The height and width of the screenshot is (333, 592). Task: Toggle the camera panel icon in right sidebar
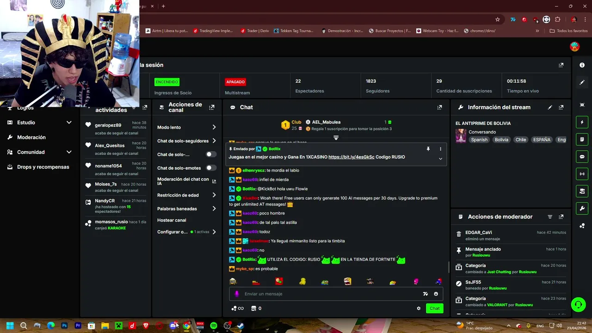point(582,191)
